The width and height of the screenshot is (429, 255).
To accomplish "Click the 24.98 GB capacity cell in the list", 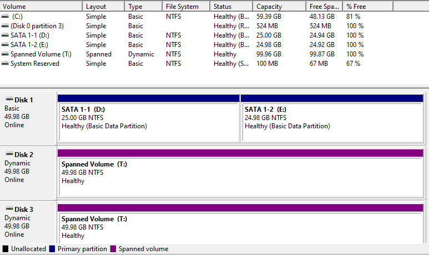I will pos(269,45).
